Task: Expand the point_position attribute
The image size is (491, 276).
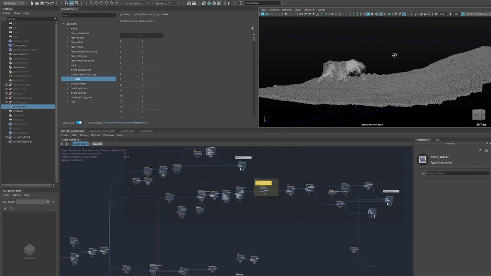Action: (68, 88)
